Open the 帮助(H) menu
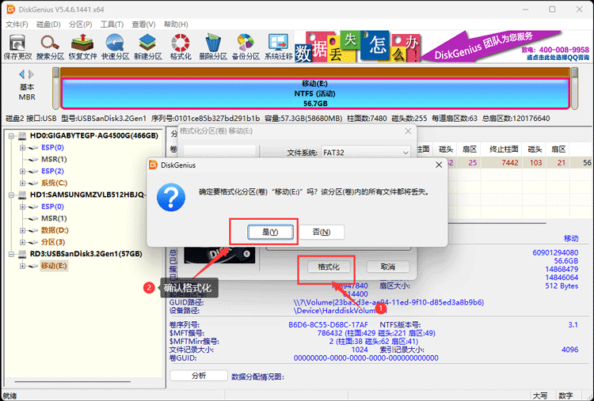594x401 pixels. point(176,25)
